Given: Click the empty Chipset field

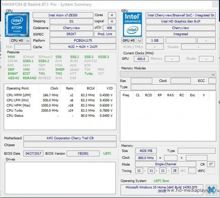Looking at the screenshot, I should point(70,145).
